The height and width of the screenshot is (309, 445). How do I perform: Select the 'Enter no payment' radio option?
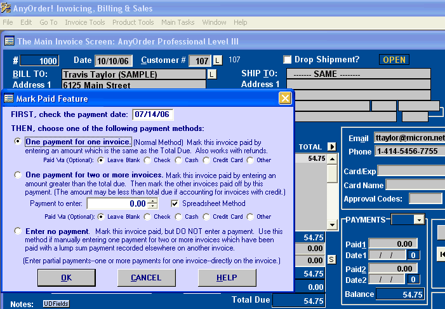pyautogui.click(x=18, y=231)
